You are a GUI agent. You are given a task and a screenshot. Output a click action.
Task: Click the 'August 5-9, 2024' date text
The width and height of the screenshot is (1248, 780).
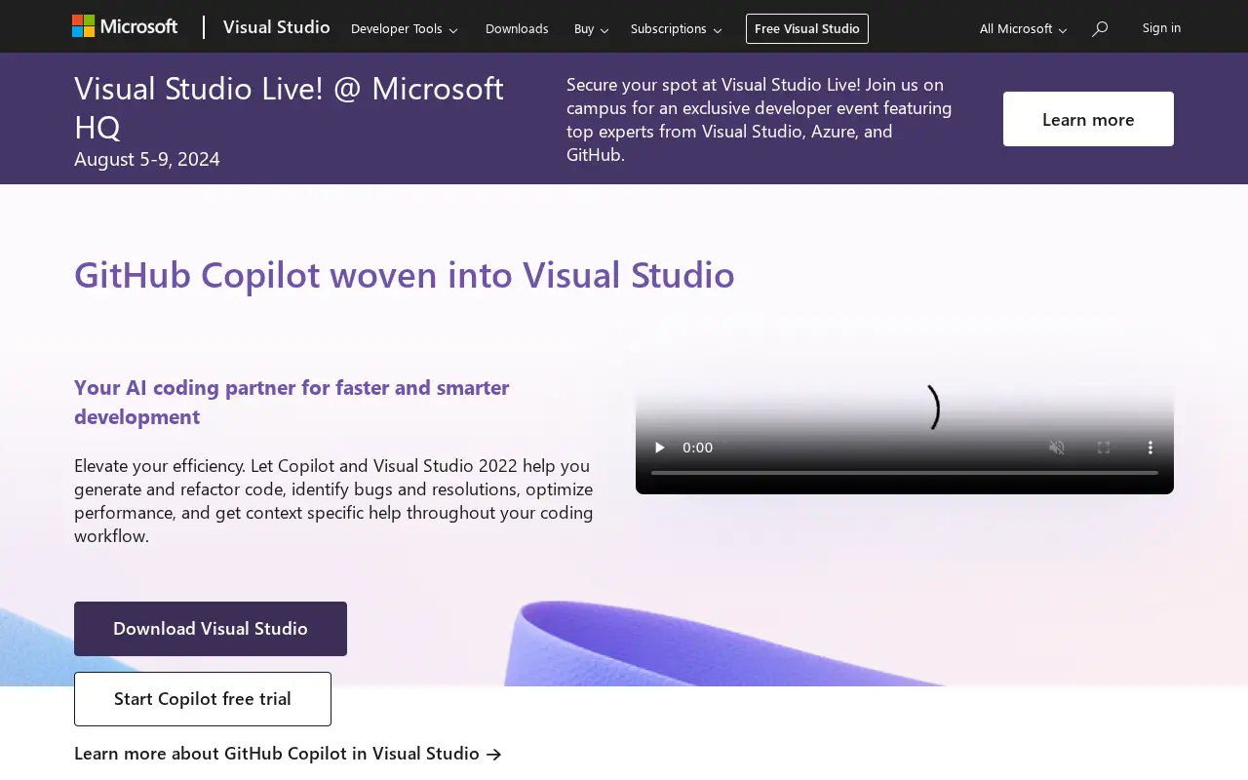[147, 159]
